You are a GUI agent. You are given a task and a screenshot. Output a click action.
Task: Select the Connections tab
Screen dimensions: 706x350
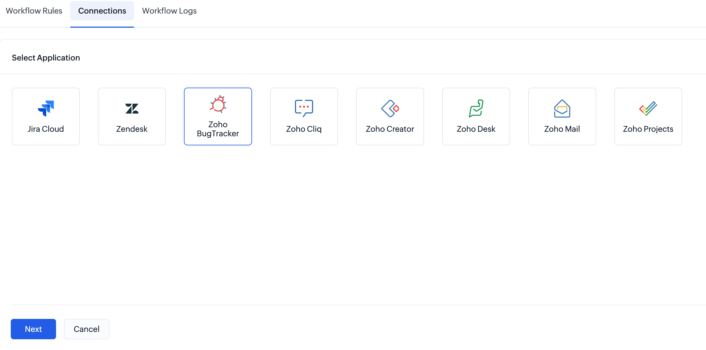tap(102, 11)
